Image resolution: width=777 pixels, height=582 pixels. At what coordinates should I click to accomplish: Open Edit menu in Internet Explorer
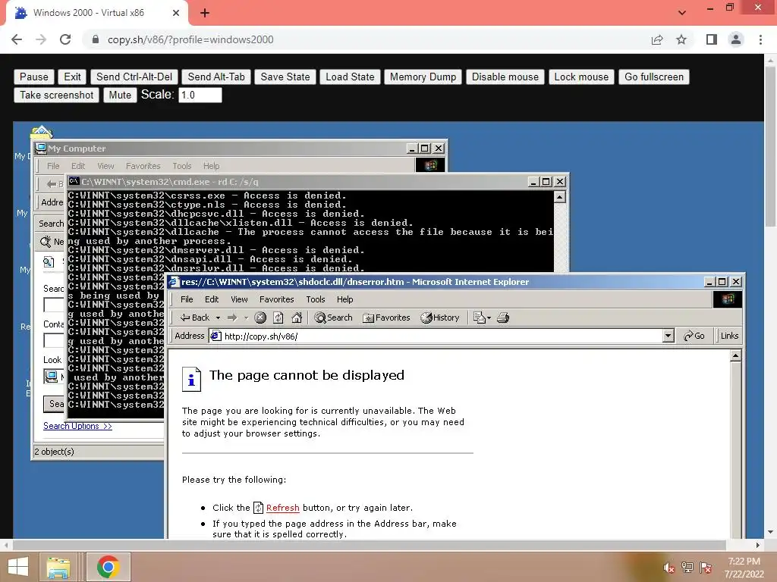pyautogui.click(x=212, y=299)
